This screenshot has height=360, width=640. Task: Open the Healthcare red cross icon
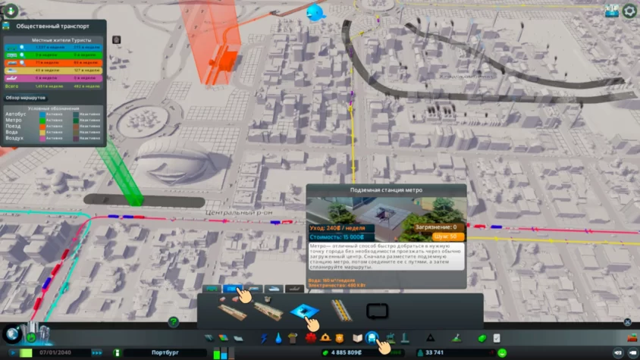click(x=311, y=338)
